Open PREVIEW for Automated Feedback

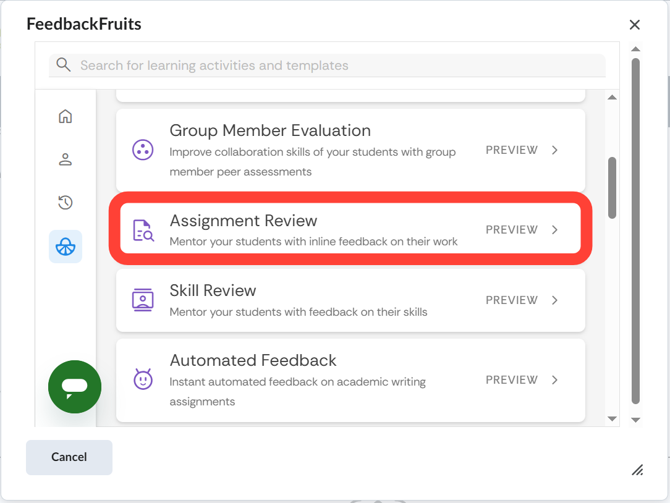(512, 380)
